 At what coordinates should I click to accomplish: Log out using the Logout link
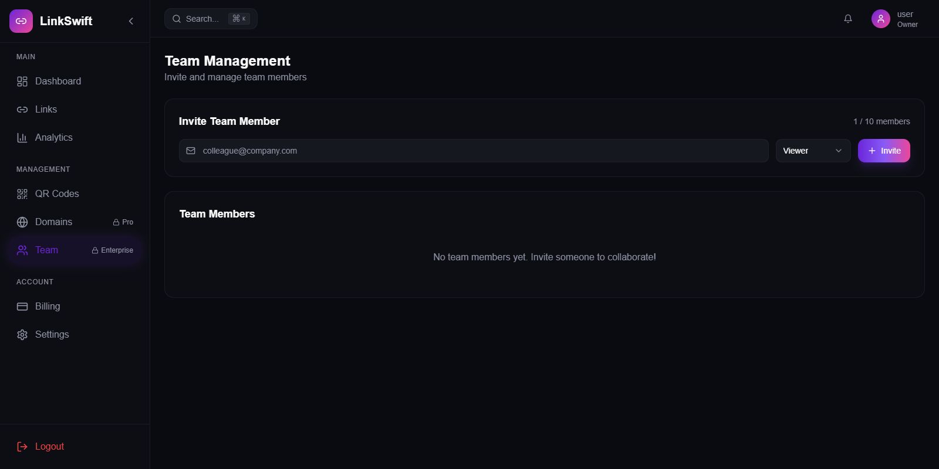coord(49,447)
